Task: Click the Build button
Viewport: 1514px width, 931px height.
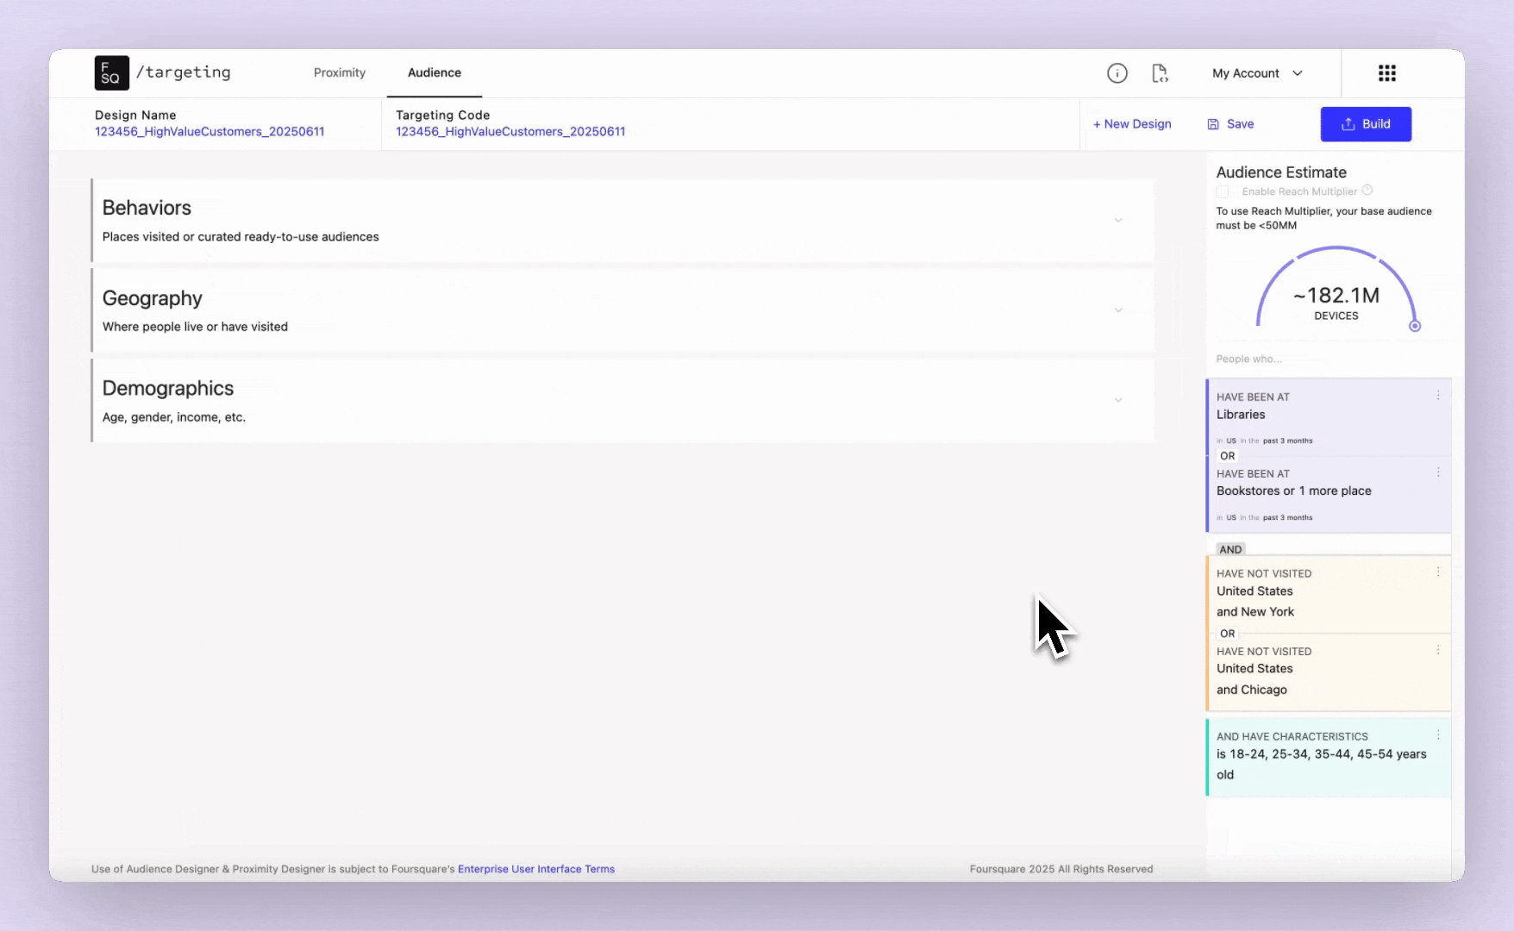Action: point(1366,124)
